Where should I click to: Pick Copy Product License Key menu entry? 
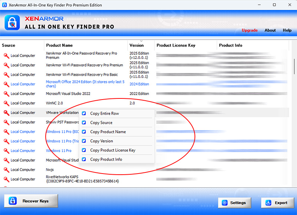(x=117, y=150)
